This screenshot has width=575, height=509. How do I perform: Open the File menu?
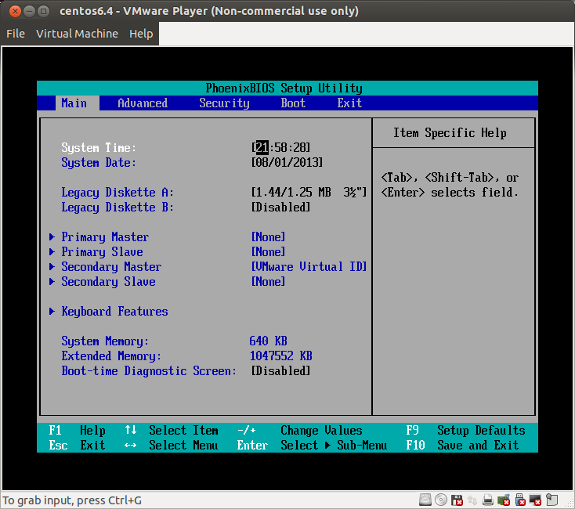coord(16,34)
